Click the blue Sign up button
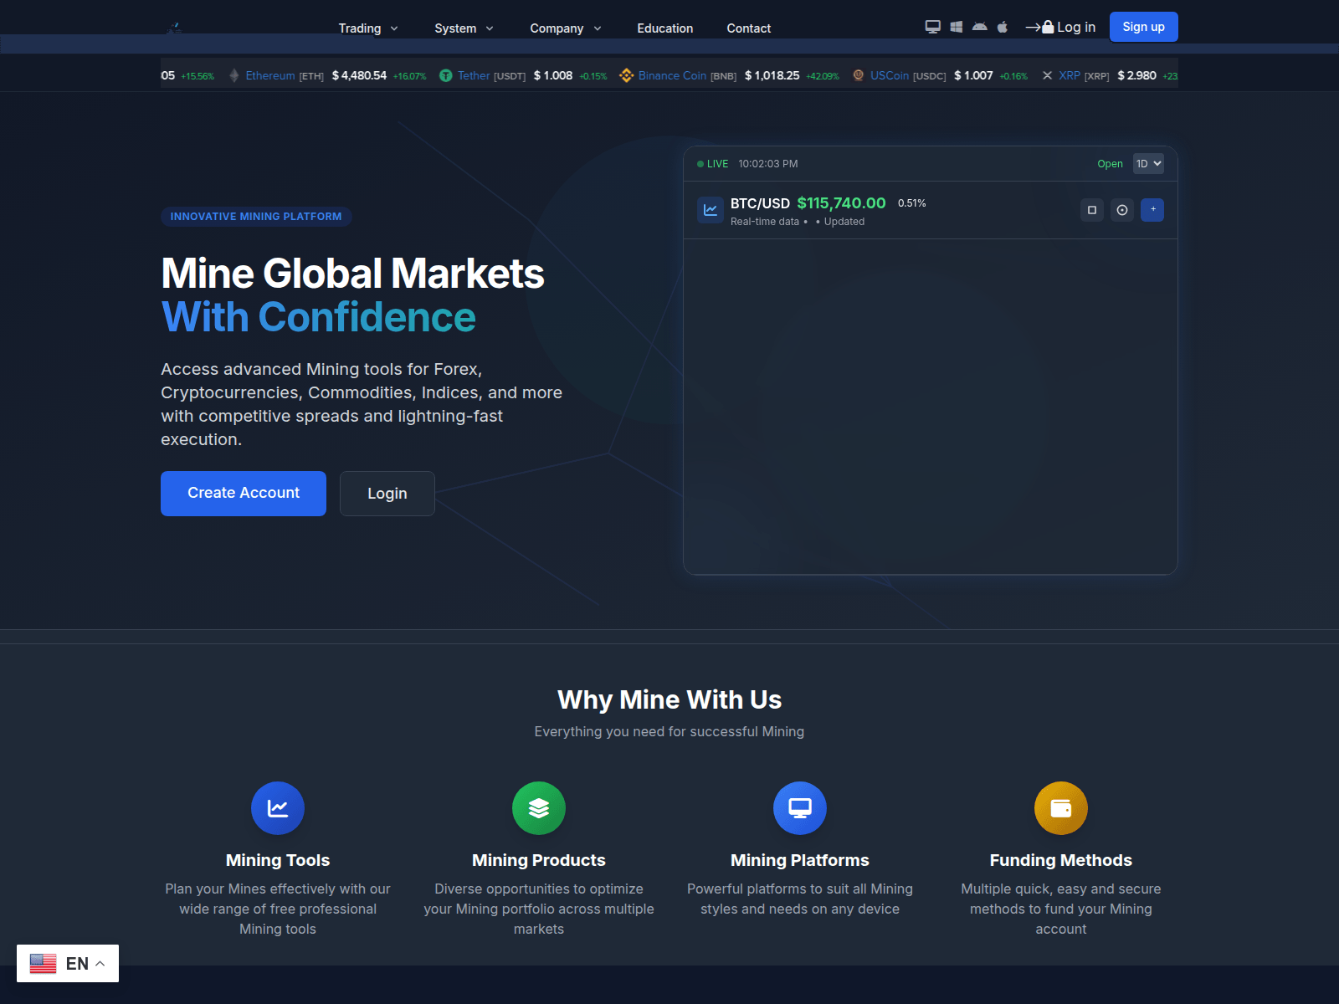Viewport: 1339px width, 1004px height. point(1143,27)
